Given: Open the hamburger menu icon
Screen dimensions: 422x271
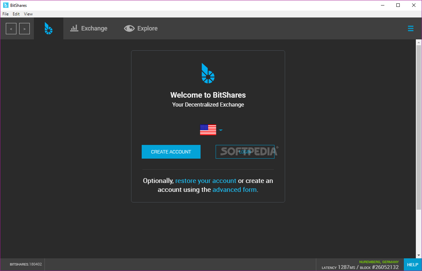Looking at the screenshot, I should 411,28.
